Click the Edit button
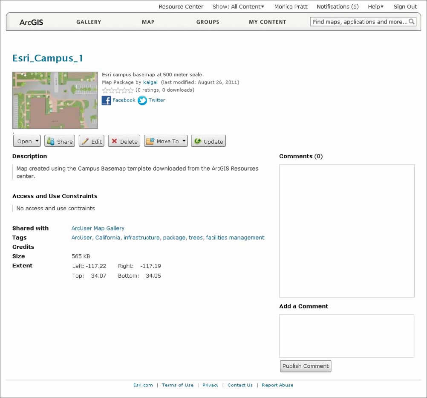Screen dimensions: 427x398 click(x=92, y=141)
